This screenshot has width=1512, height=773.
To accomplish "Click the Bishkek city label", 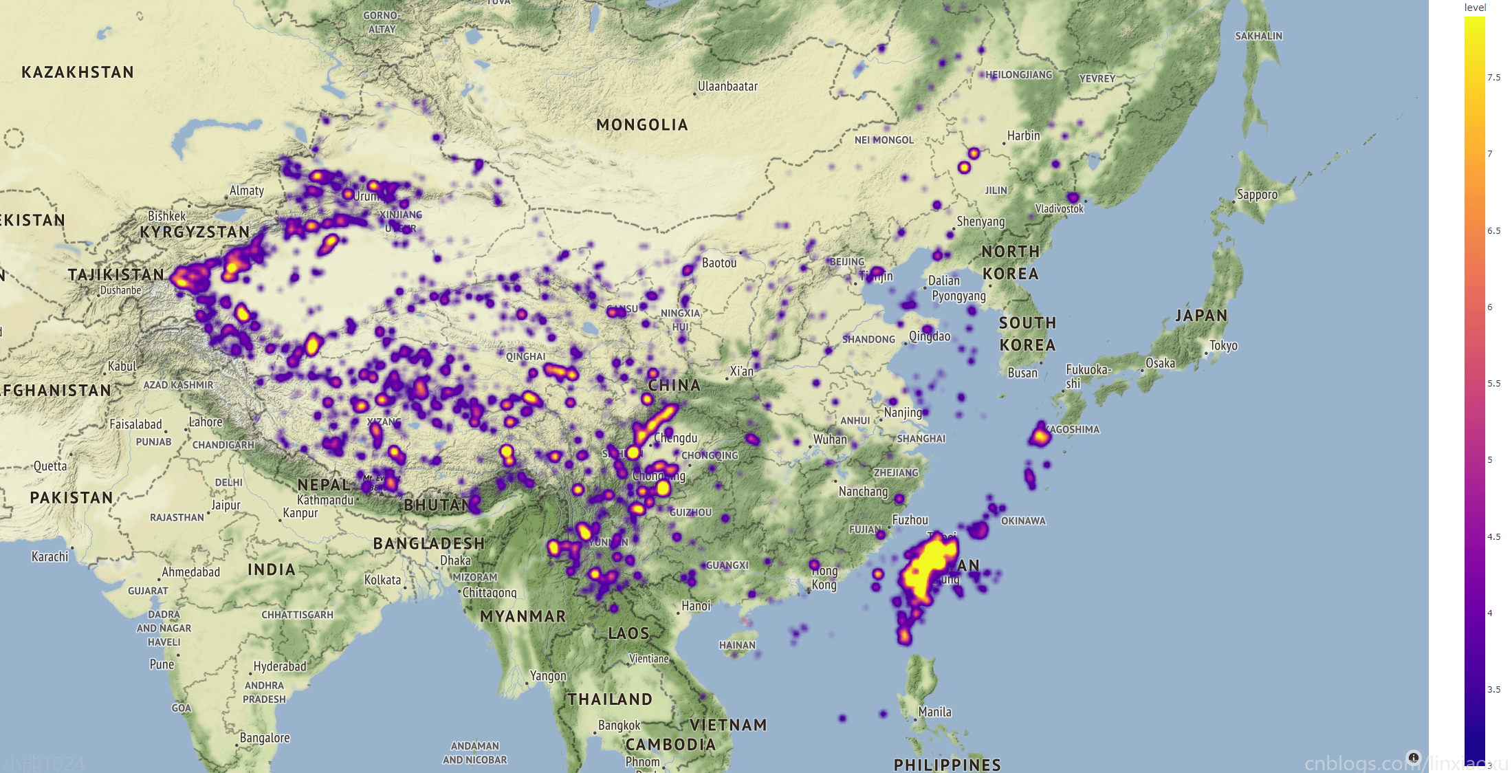I will pos(167,216).
